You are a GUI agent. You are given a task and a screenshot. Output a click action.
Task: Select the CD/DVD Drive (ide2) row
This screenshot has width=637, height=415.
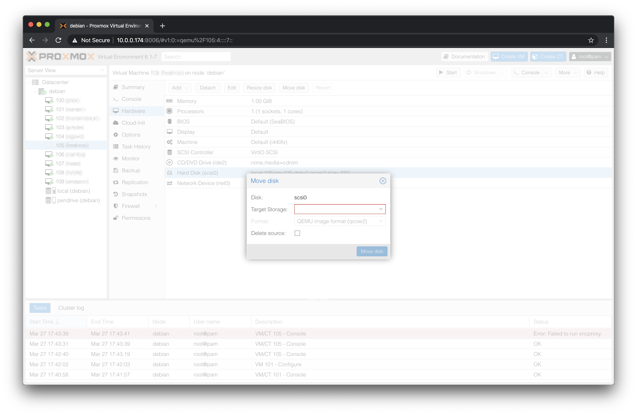(x=388, y=163)
